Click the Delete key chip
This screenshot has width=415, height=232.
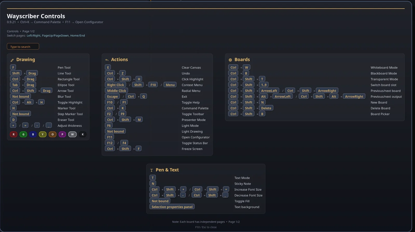click(266, 108)
